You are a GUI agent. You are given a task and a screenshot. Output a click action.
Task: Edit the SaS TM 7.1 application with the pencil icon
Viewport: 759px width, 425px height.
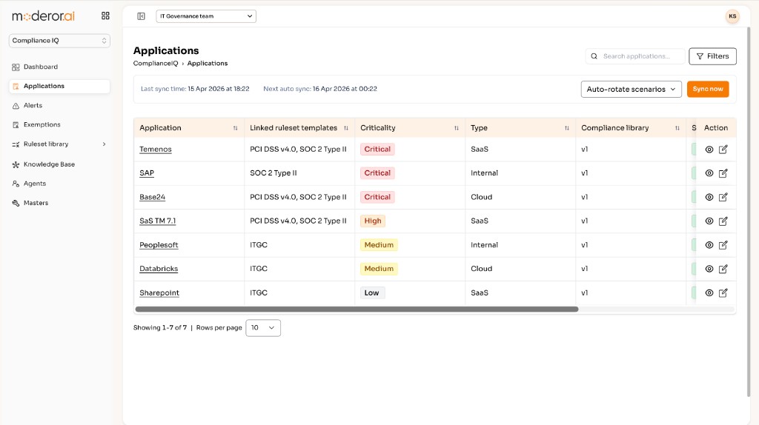tap(723, 221)
